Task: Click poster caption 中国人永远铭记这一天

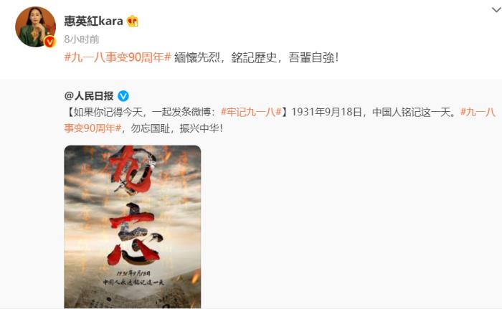Action: click(x=133, y=282)
